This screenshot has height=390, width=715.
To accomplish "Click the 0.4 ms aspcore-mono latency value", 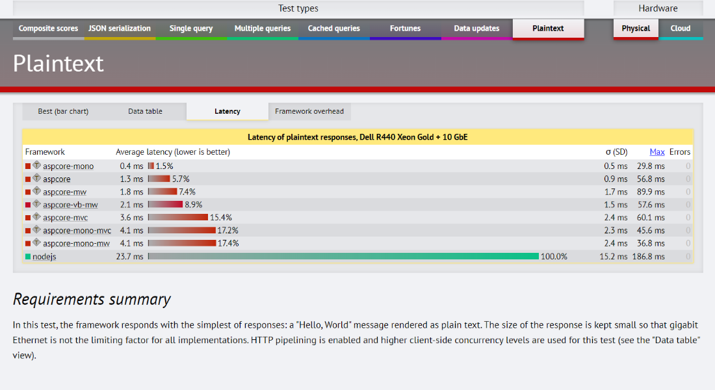I will pos(131,166).
